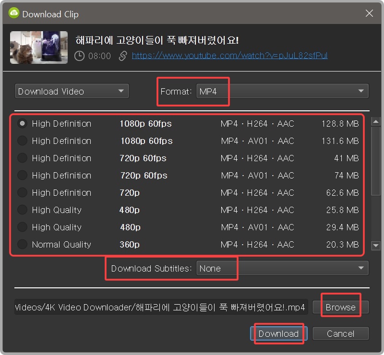The image size is (384, 355).
Task: Start the download with the Download button
Action: [x=278, y=333]
